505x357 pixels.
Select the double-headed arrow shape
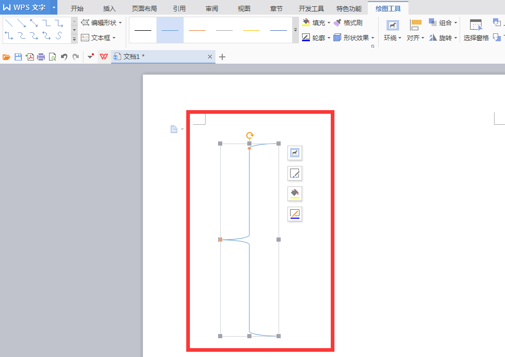pyautogui.click(x=34, y=23)
